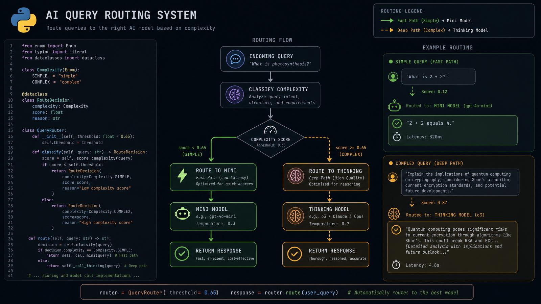Click the "What is 2 + 2?" query bubble
This screenshot has width=541, height=304.
point(438,77)
